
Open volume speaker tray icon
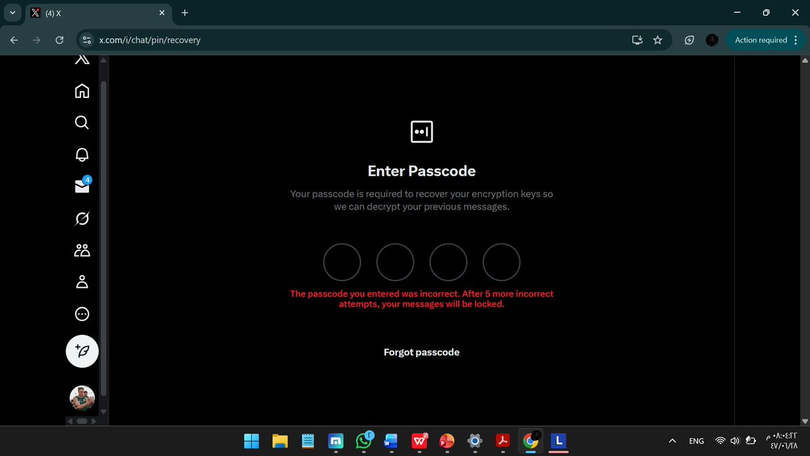pos(734,441)
